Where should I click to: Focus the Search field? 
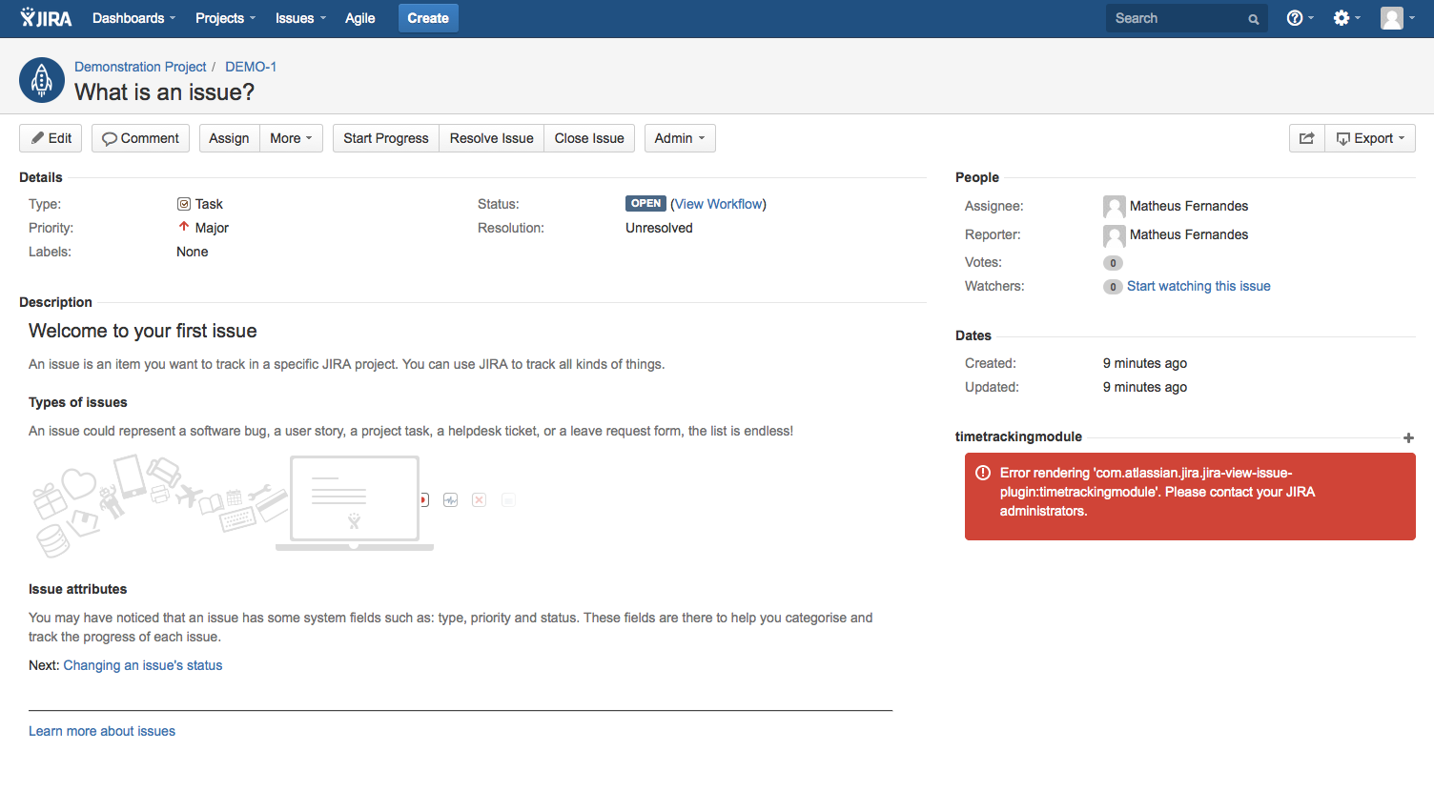point(1187,18)
